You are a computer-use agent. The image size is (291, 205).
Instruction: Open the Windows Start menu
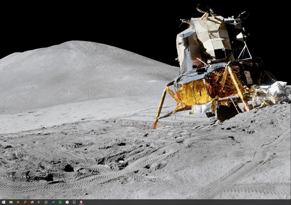[x=3, y=202]
